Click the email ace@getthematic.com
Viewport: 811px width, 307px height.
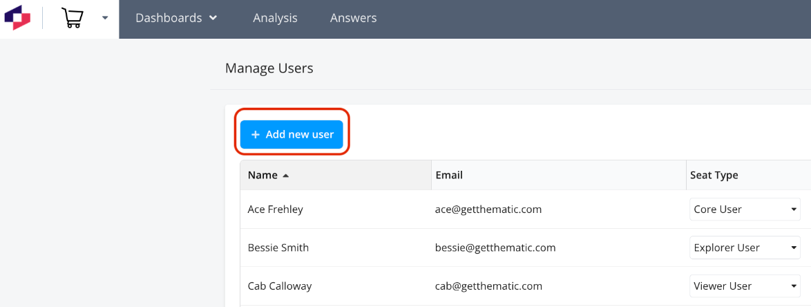click(489, 210)
